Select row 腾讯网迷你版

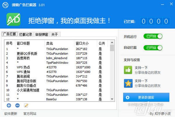[57, 81]
